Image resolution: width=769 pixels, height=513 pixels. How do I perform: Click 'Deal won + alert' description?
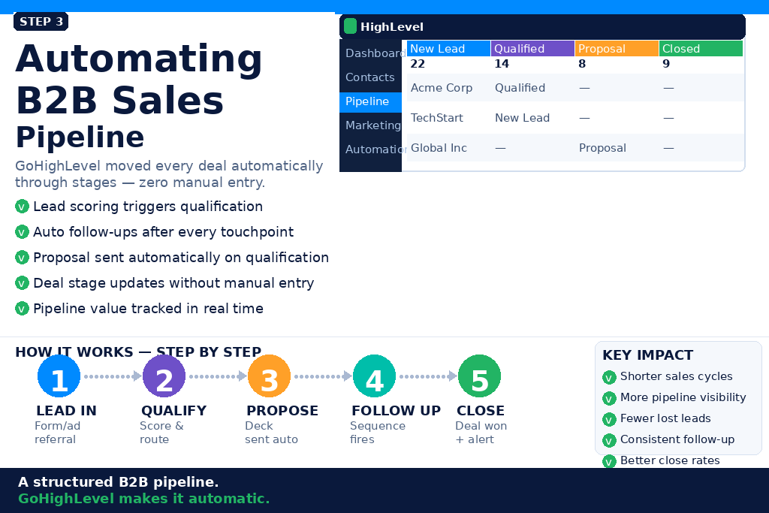click(481, 433)
